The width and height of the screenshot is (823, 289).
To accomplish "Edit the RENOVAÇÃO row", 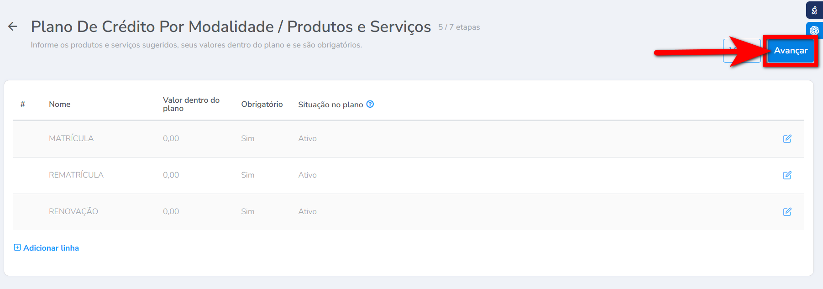I will [787, 212].
